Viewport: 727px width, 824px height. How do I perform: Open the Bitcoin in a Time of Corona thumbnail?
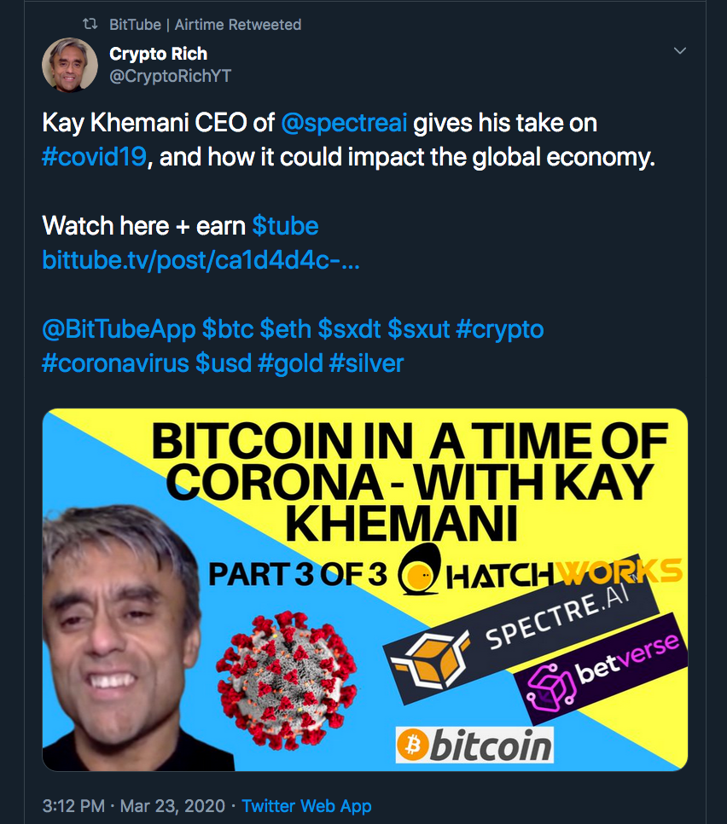click(x=364, y=589)
